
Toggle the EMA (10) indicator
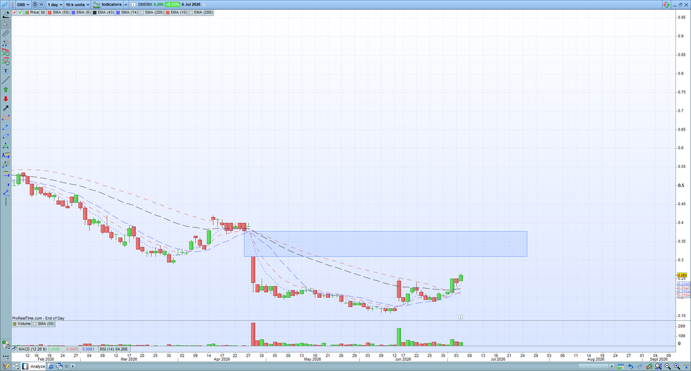176,12
